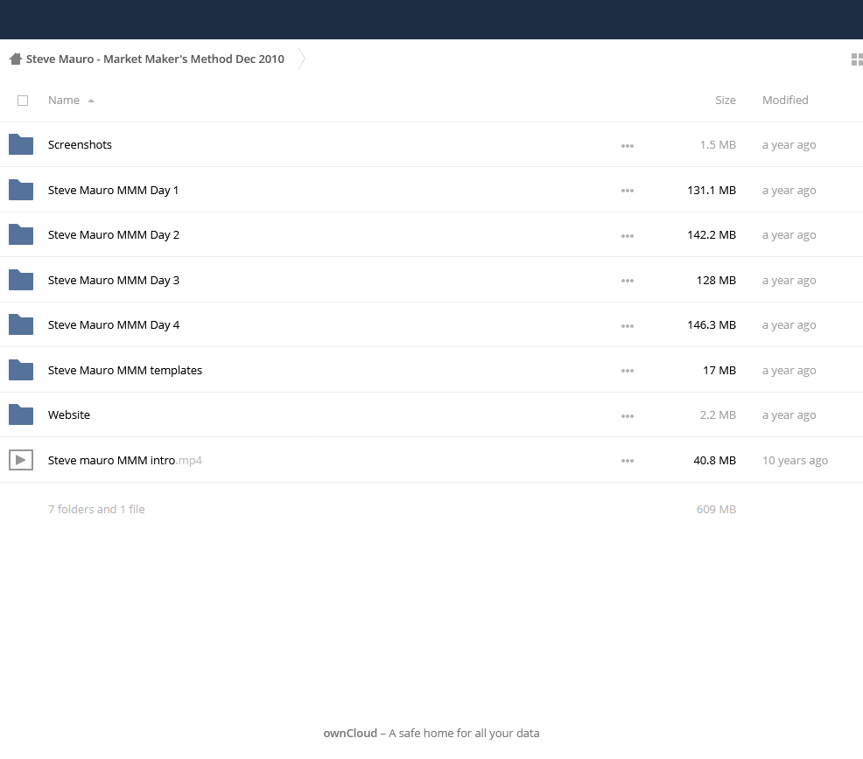Click the 1.5 MB size of Screenshots
Viewport: 863px width, 759px height.
point(718,144)
